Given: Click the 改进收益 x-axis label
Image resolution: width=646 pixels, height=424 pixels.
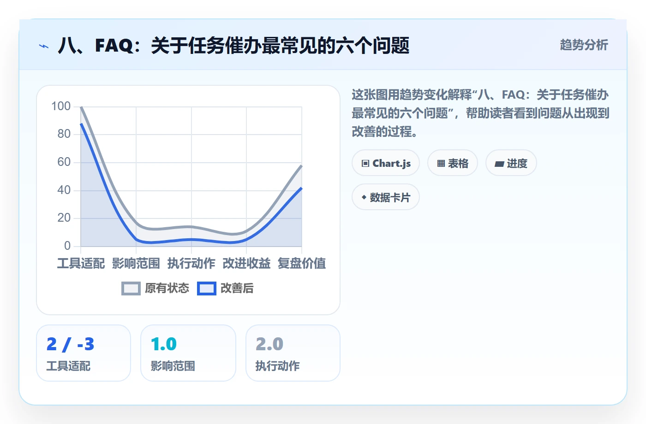Looking at the screenshot, I should (246, 264).
